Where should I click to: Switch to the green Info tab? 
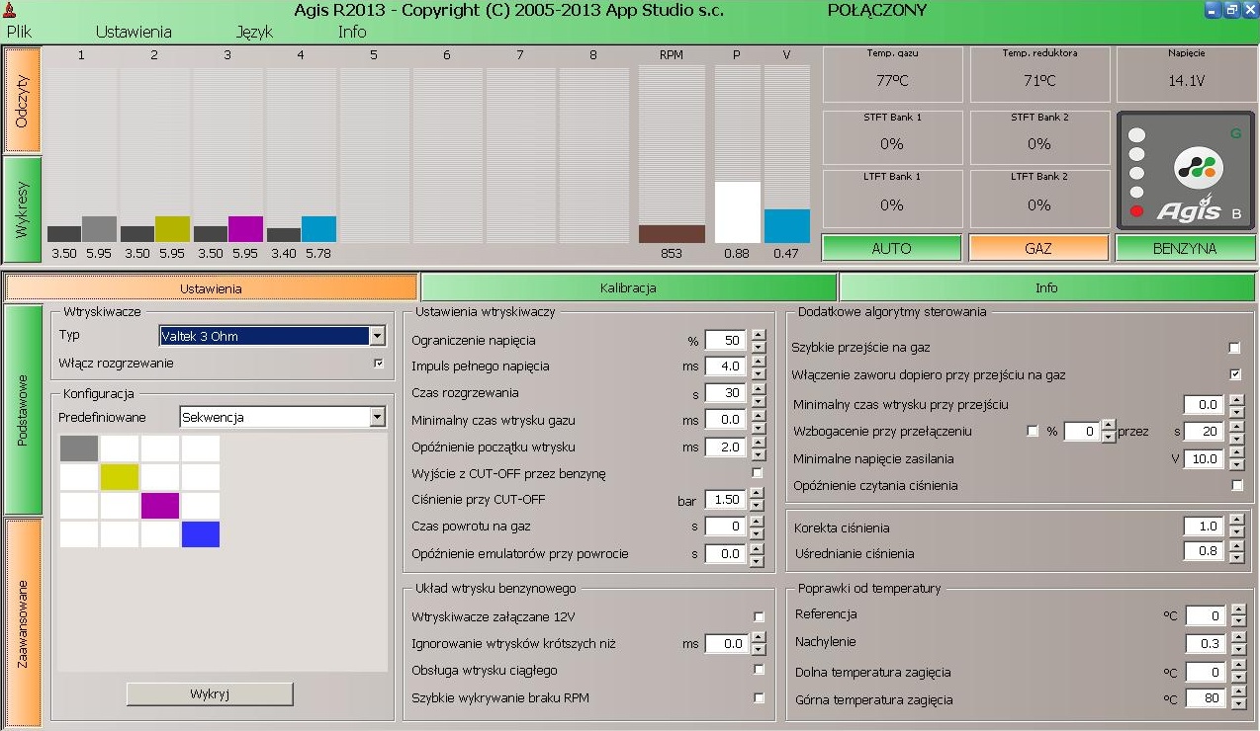tap(1046, 287)
